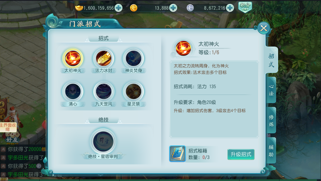321x181 pixels.
Task: Open the 积分 points badge
Action: click(245, 7)
